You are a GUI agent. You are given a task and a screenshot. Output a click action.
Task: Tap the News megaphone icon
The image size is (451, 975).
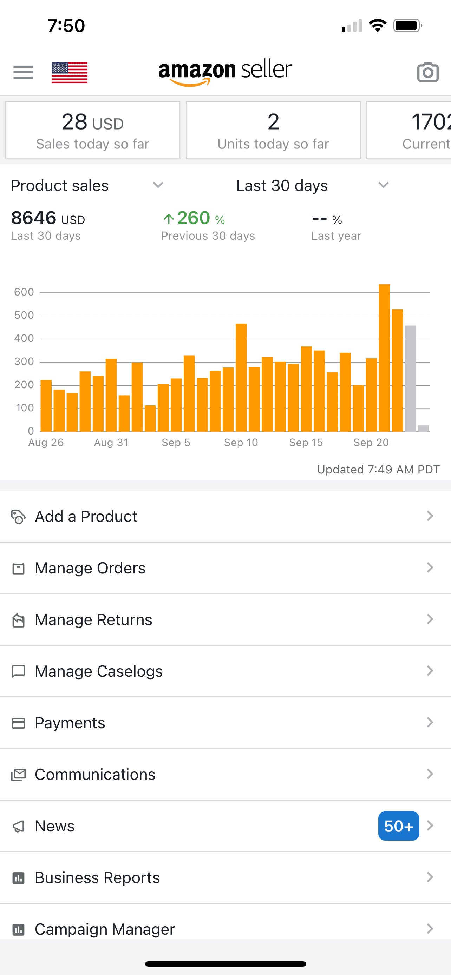pyautogui.click(x=18, y=826)
